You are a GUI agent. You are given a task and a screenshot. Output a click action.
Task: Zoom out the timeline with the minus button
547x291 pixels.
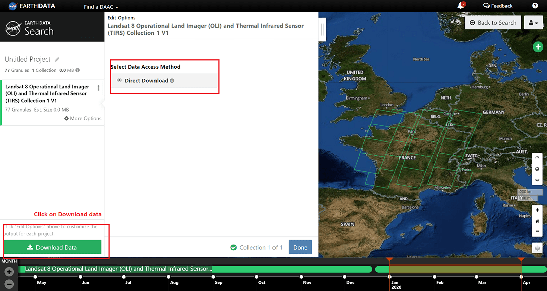pos(10,284)
